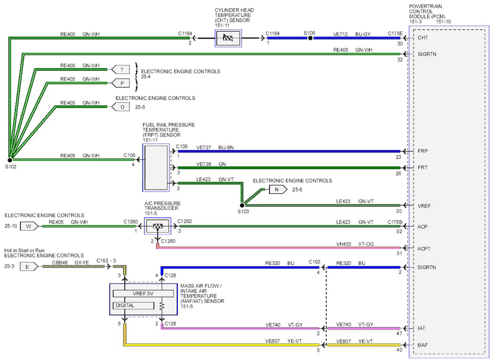Select the MASS AIR FLOW / INTAKE AIR TEMPERATURE sensor title
494x363 pixels.
202,293
